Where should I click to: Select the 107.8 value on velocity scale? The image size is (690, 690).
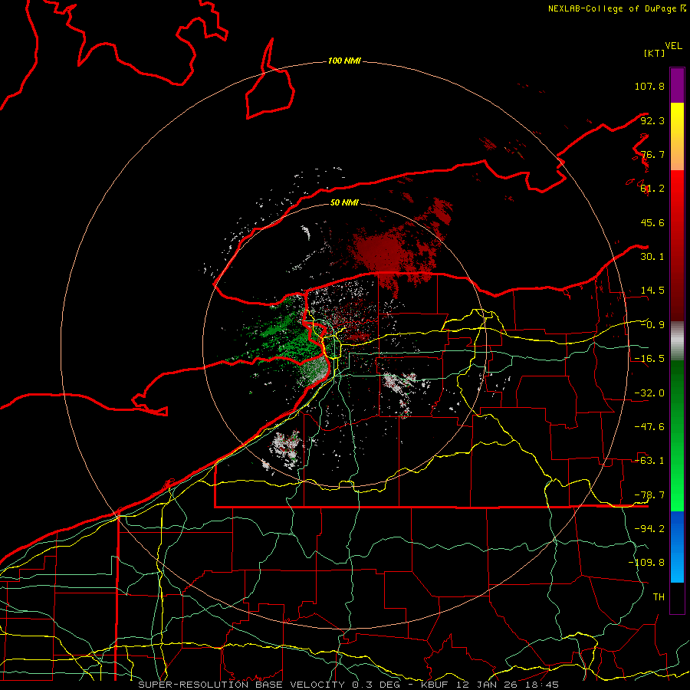click(x=649, y=86)
